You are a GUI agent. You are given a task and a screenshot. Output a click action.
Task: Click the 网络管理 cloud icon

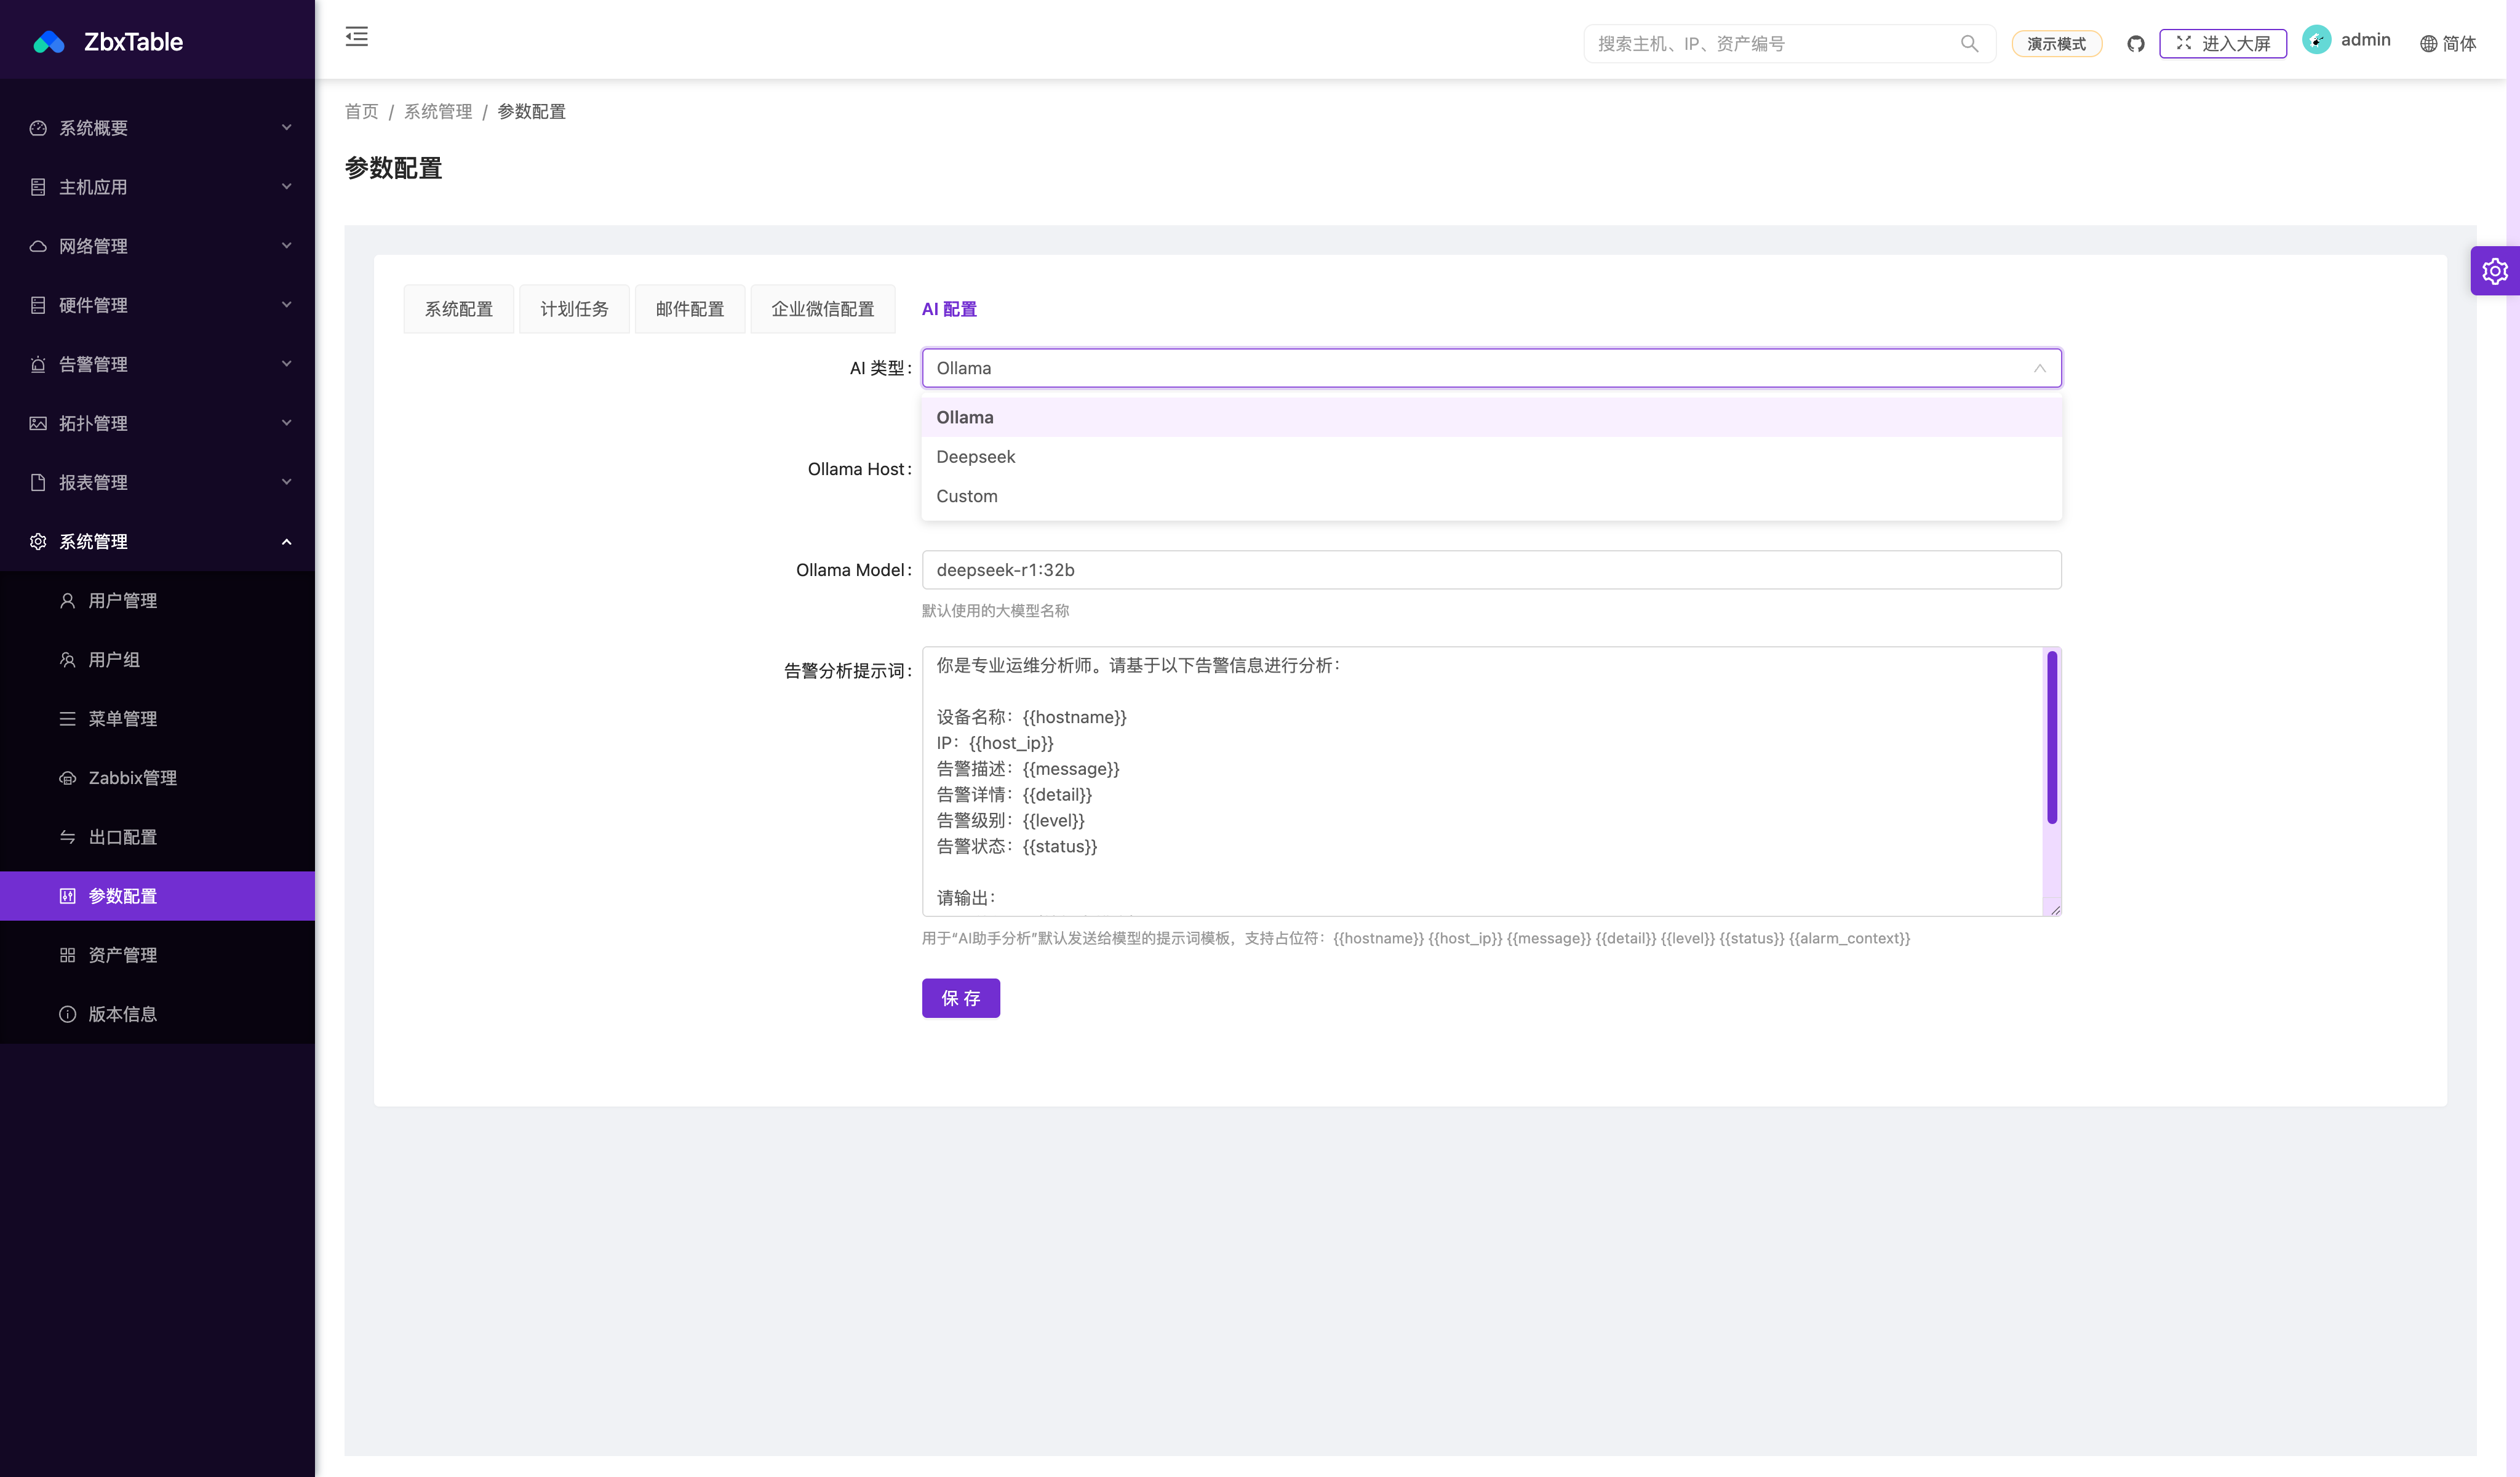pos(38,246)
